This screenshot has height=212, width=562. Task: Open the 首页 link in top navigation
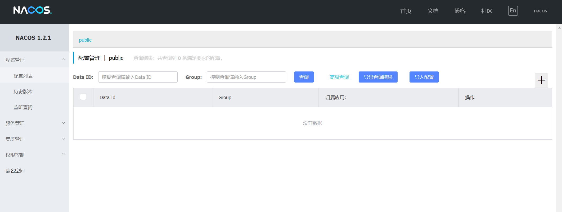tap(406, 11)
